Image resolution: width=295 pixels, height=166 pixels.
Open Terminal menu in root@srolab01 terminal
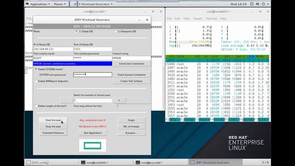pyautogui.click(x=211, y=18)
